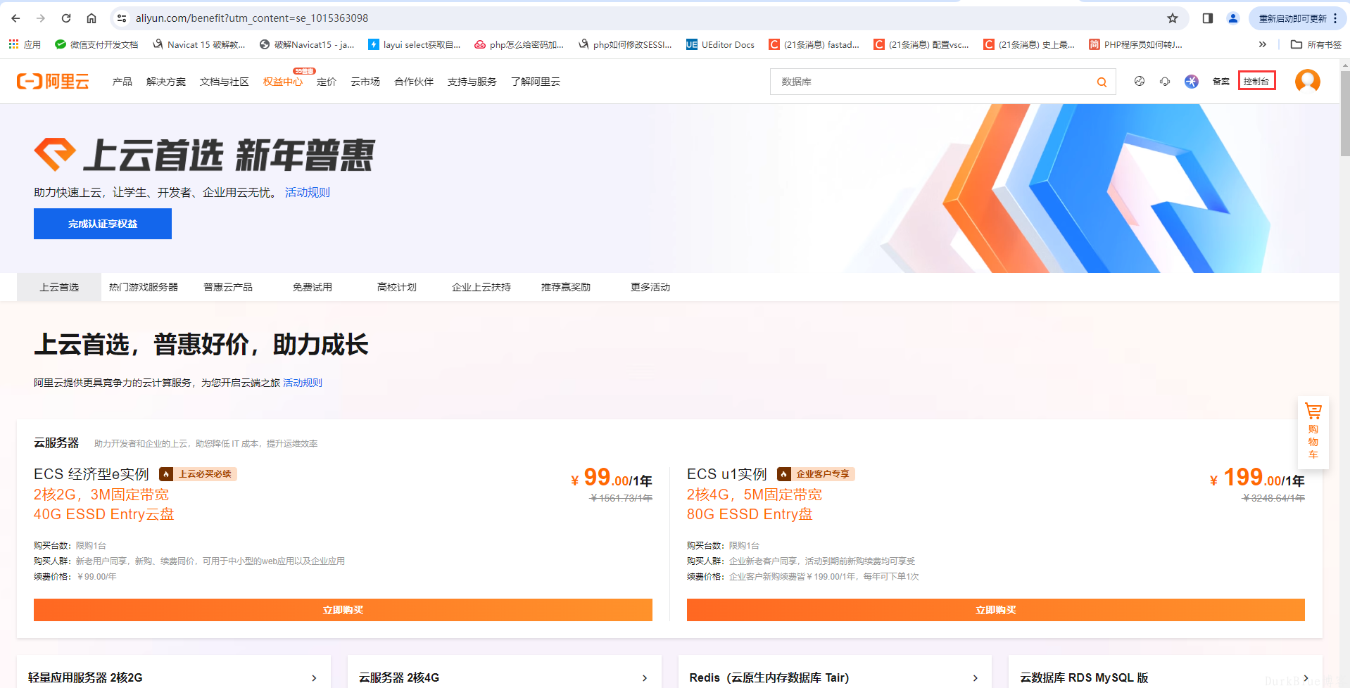Open the UEditor Docs bookmark
This screenshot has width=1350, height=688.
tap(720, 44)
